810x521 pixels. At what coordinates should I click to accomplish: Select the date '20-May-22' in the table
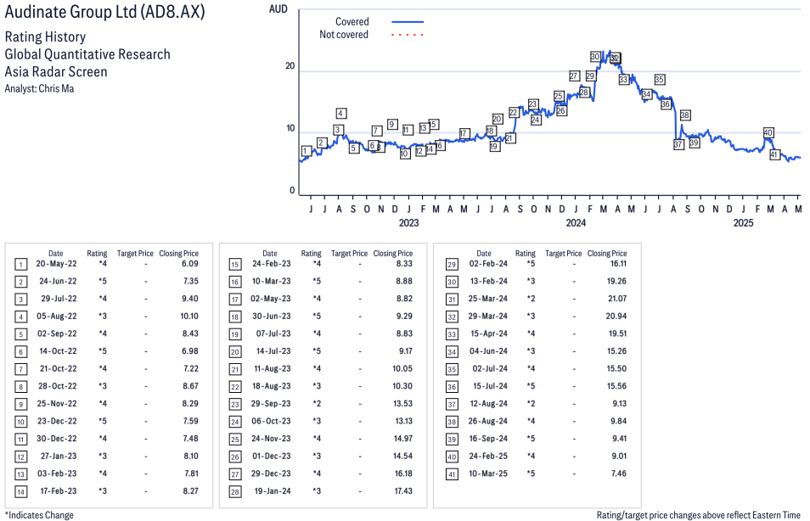pos(56,264)
